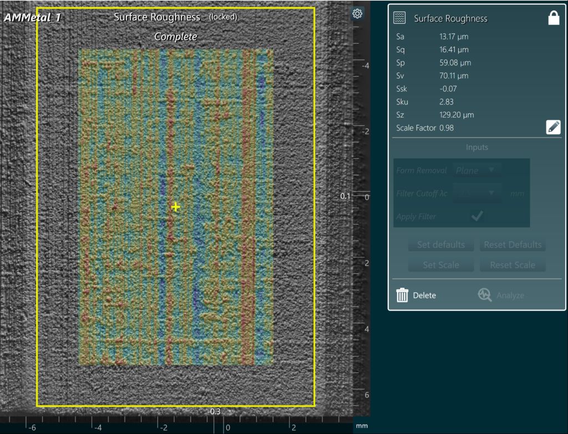Click the pencil edit icon beside Scale Factor
The width and height of the screenshot is (568, 434).
[x=553, y=127]
